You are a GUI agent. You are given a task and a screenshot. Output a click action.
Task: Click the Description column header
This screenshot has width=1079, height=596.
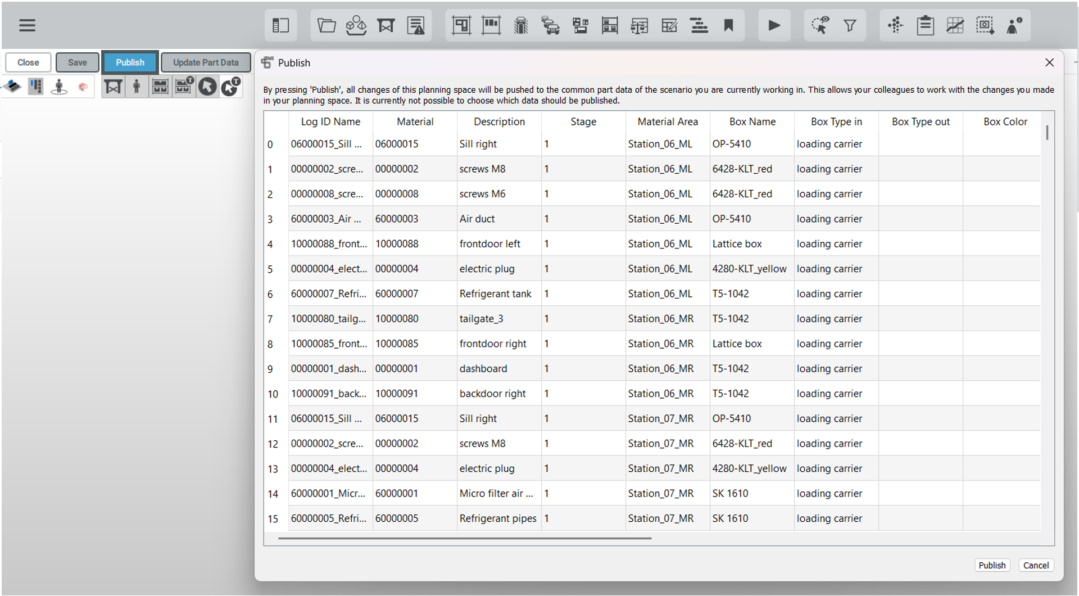pyautogui.click(x=499, y=121)
